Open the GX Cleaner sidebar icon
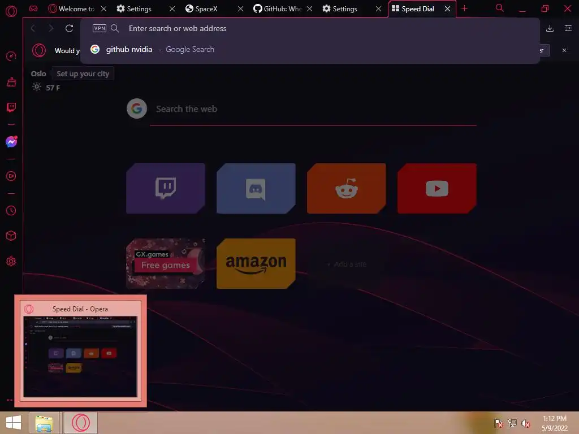The height and width of the screenshot is (434, 579). point(11,82)
